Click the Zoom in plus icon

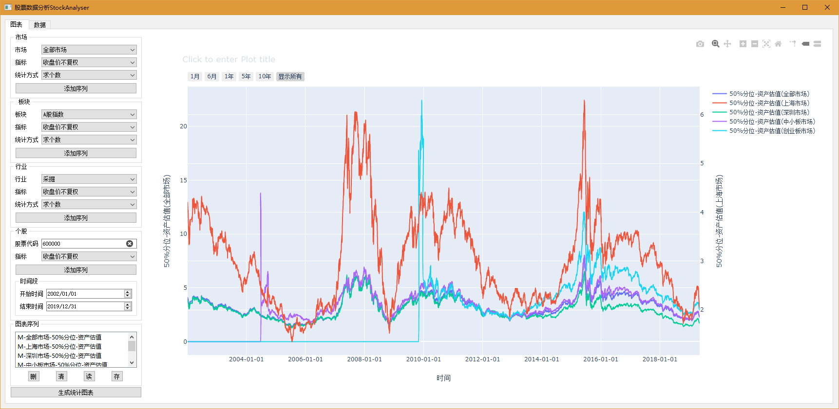coord(743,44)
